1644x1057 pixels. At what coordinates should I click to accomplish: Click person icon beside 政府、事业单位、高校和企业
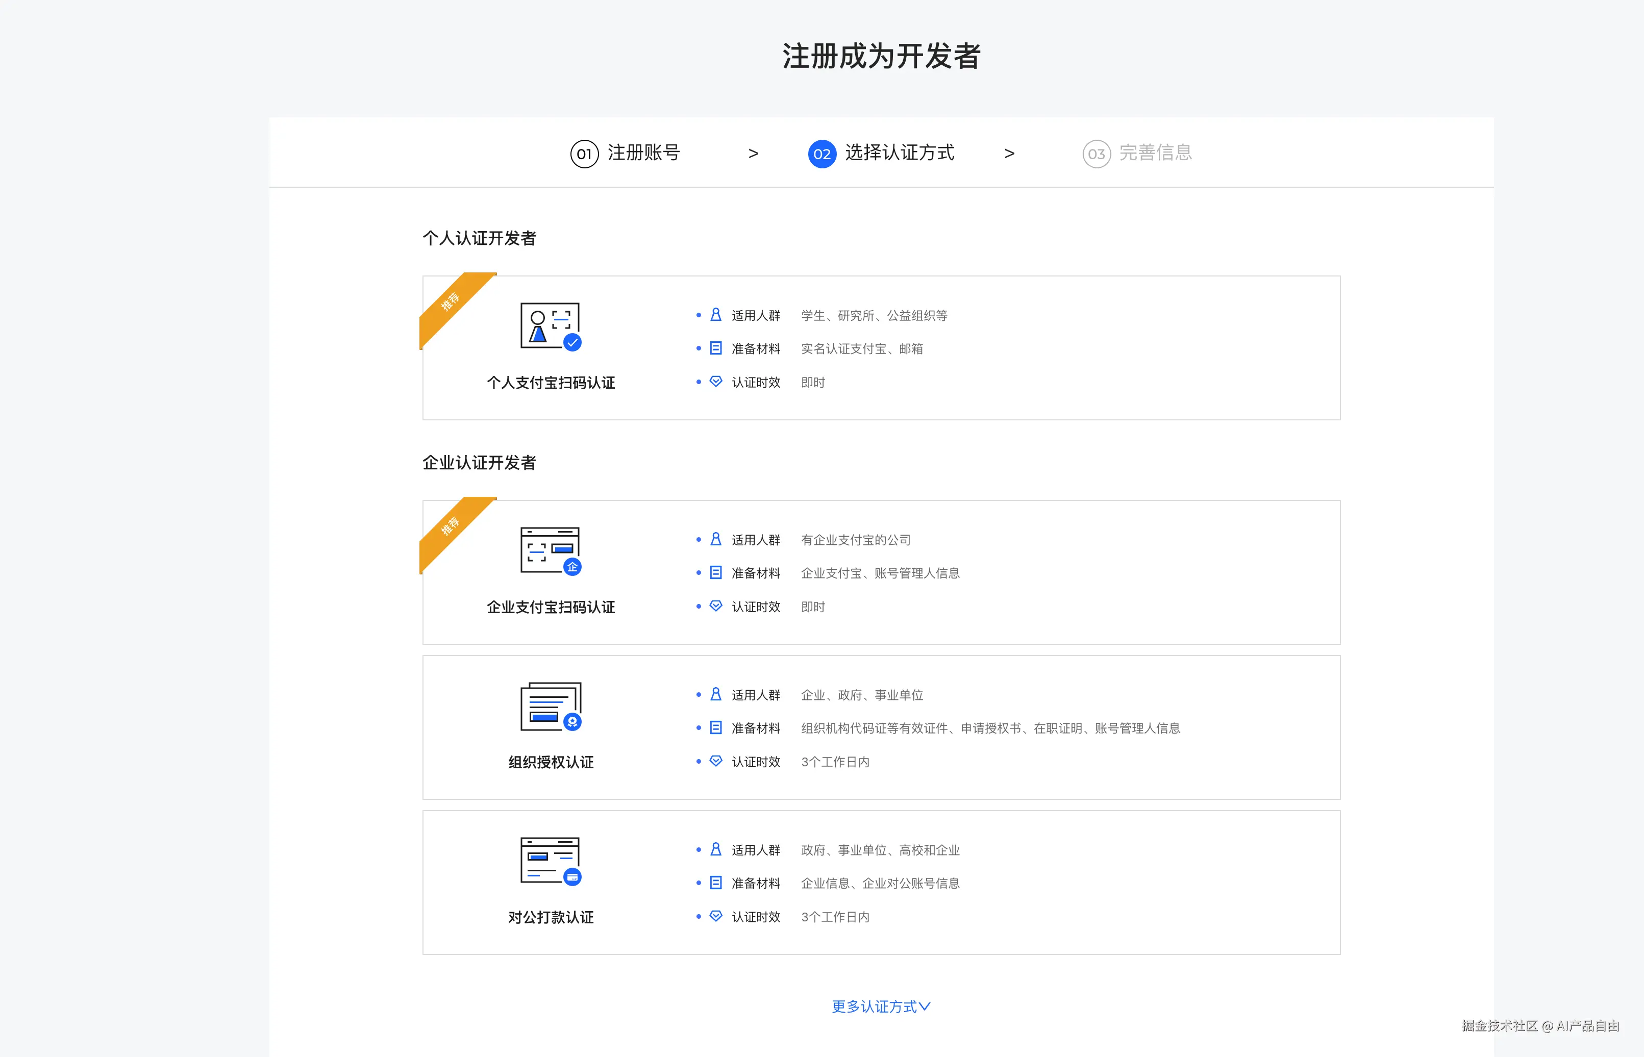[x=715, y=850]
